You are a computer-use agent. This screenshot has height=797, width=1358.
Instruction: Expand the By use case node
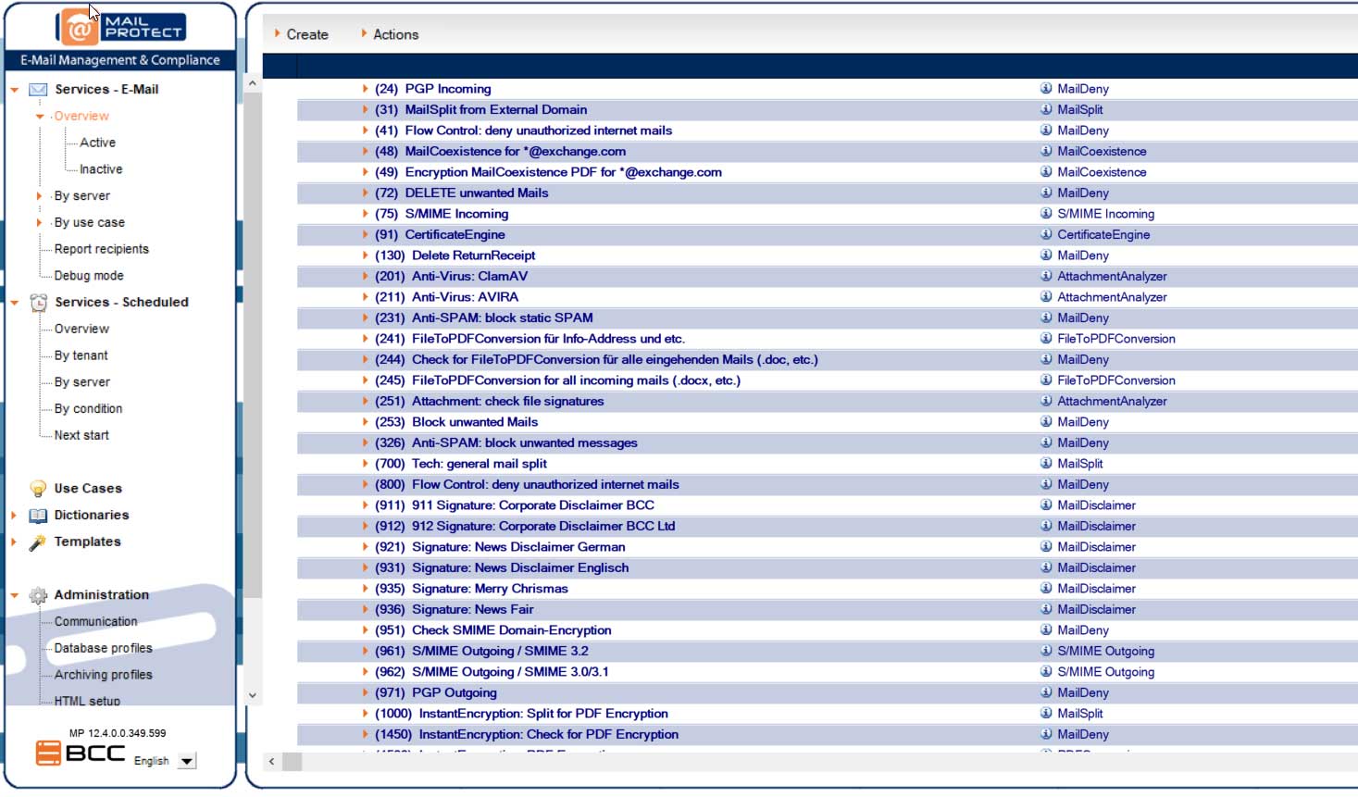(39, 223)
